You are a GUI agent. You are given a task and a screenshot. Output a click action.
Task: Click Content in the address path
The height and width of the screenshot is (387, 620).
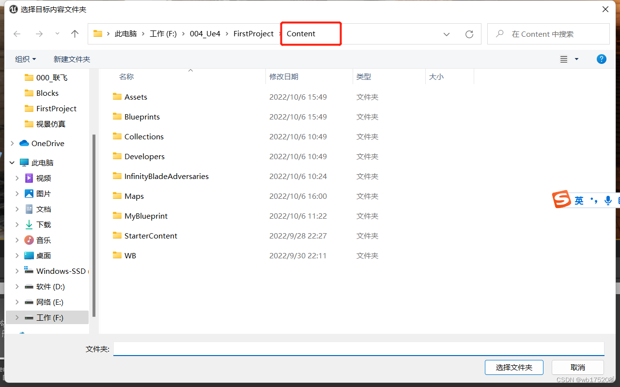point(301,34)
